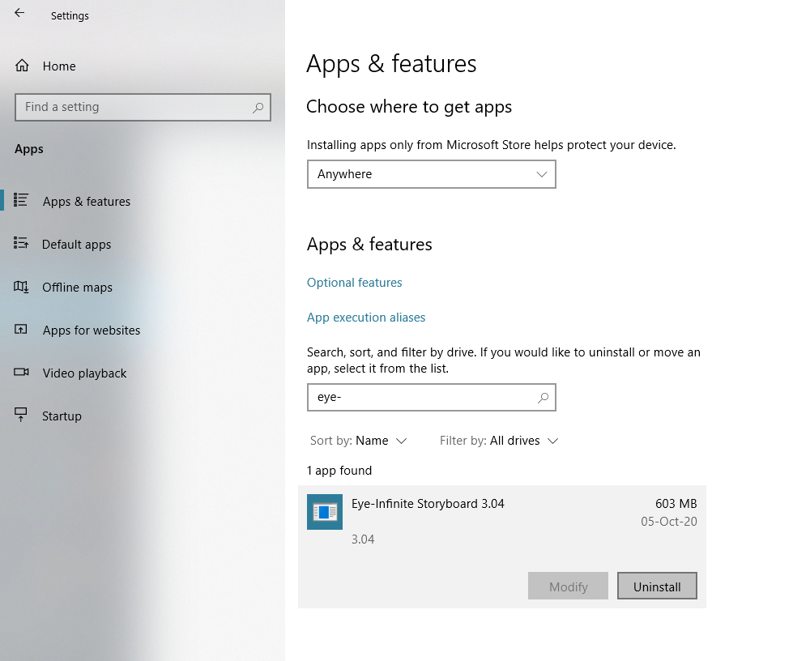
Task: Click the Offline maps map icon
Action: (x=21, y=286)
